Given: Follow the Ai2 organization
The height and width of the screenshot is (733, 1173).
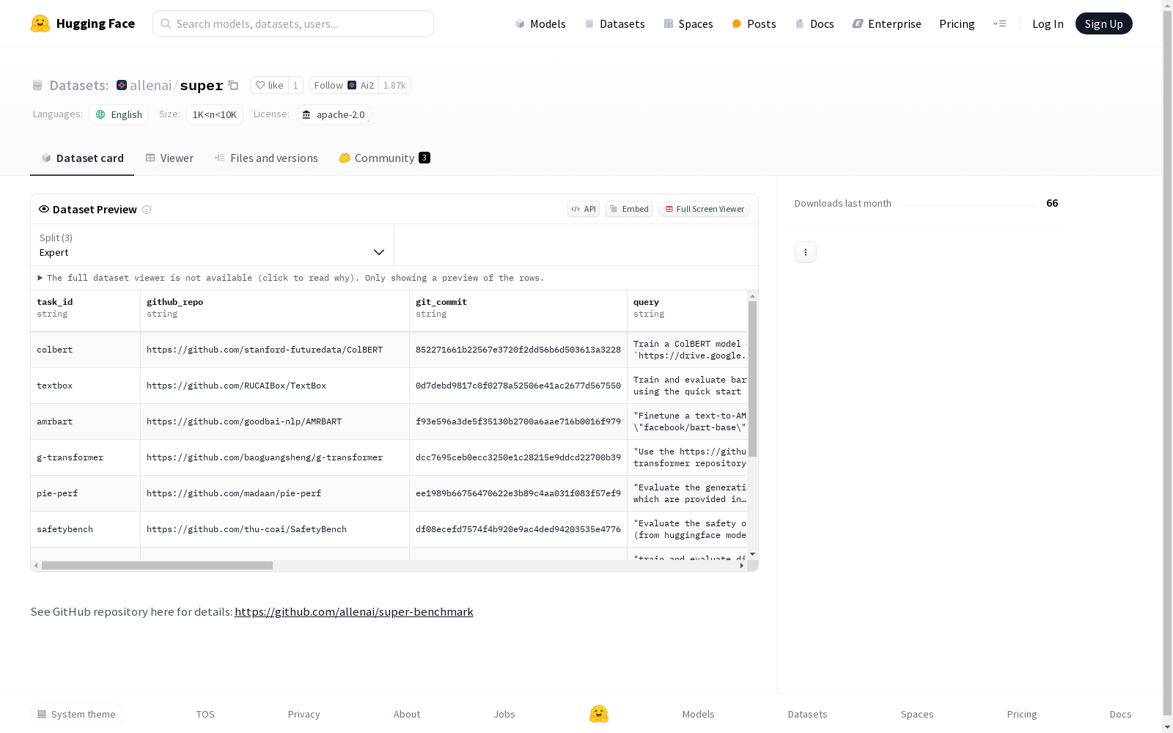Looking at the screenshot, I should click(344, 85).
